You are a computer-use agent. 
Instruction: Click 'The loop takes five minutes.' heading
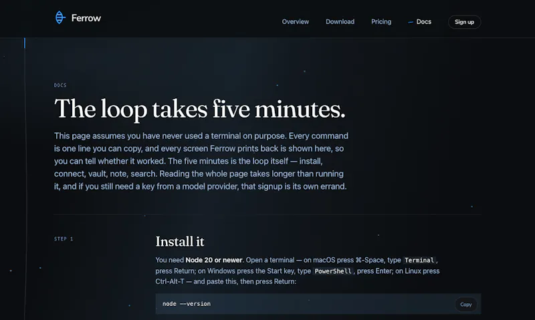pyautogui.click(x=200, y=109)
